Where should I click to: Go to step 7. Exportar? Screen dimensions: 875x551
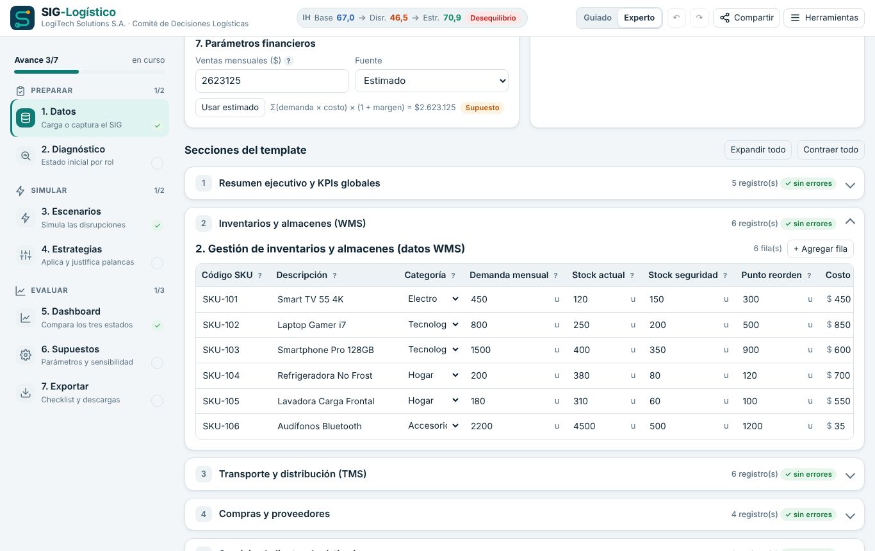(90, 393)
